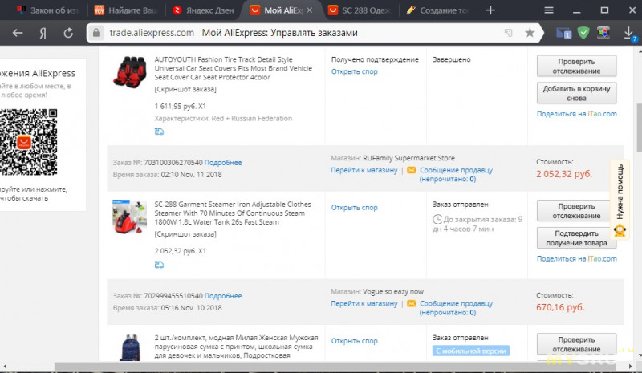Click Перейти к магазину for RUFamily Supermarket Store
This screenshot has width=642, height=373.
(x=364, y=170)
